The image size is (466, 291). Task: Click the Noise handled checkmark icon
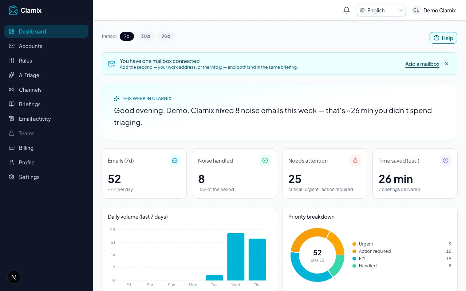pyautogui.click(x=265, y=160)
